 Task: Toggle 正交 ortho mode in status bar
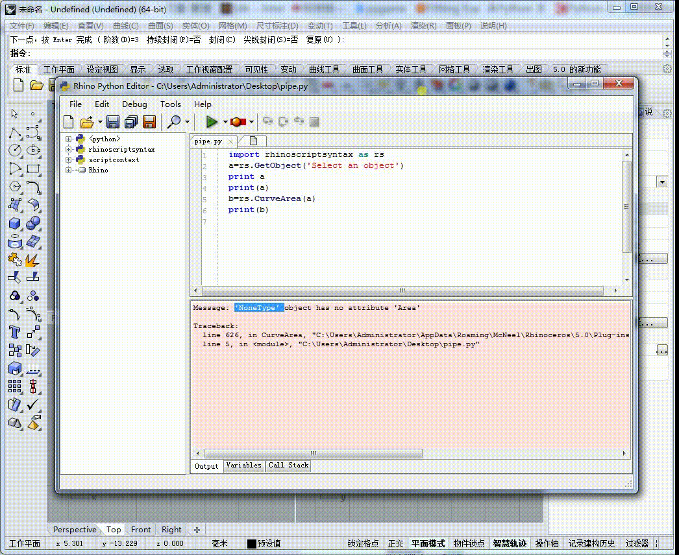tap(395, 543)
